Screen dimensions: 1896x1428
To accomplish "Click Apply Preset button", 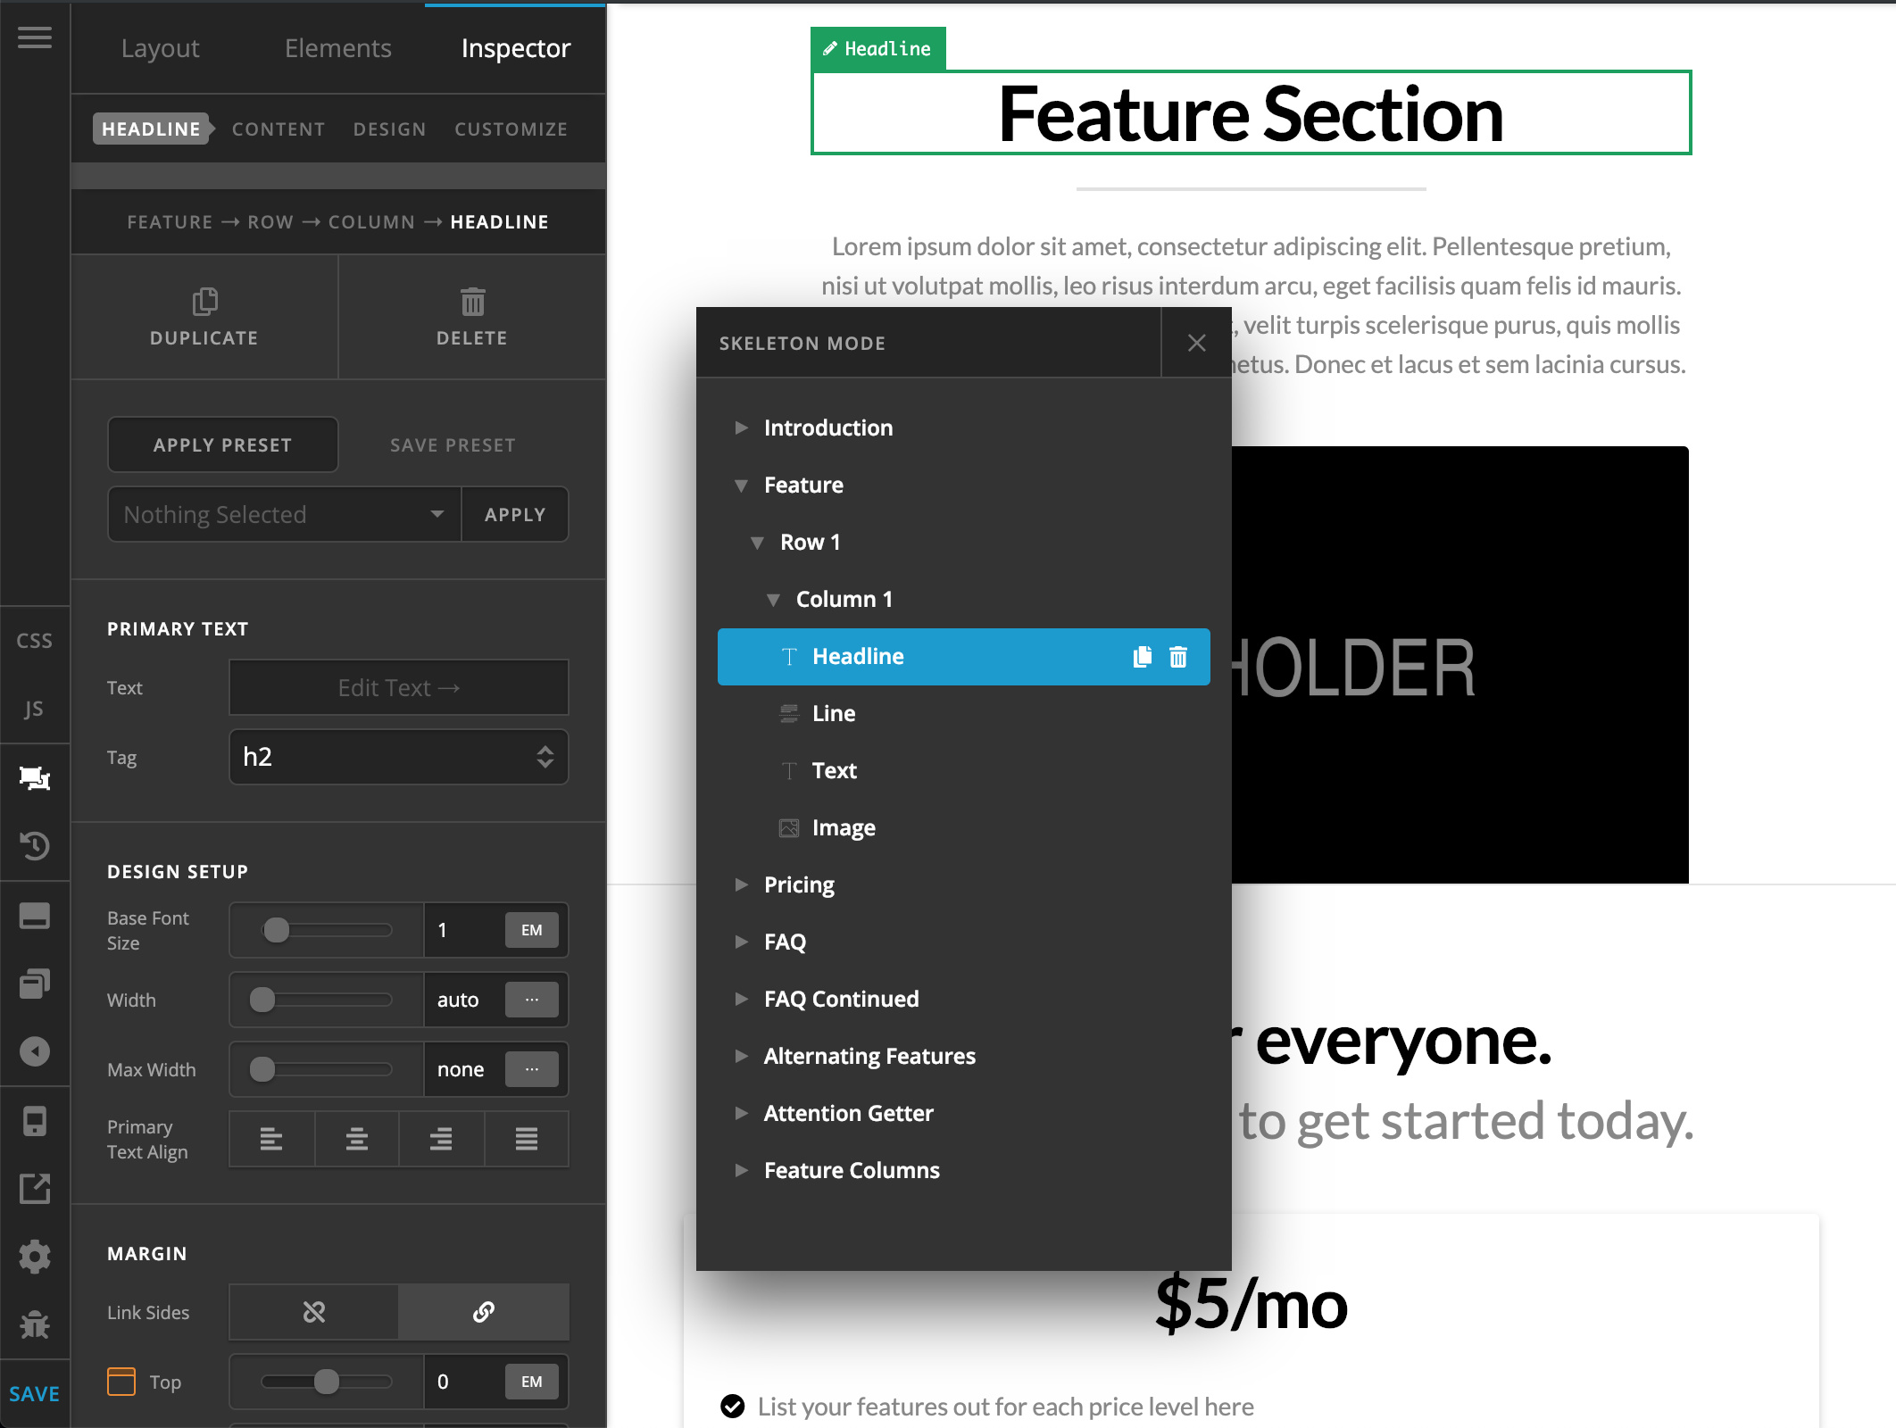I will [222, 444].
